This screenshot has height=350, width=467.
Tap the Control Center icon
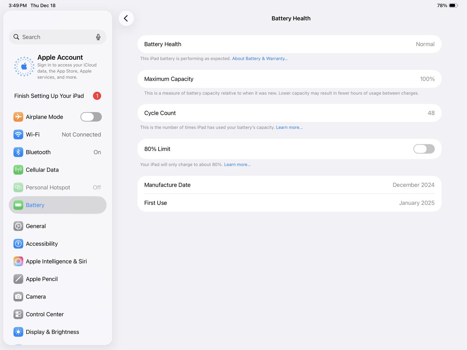[18, 314]
